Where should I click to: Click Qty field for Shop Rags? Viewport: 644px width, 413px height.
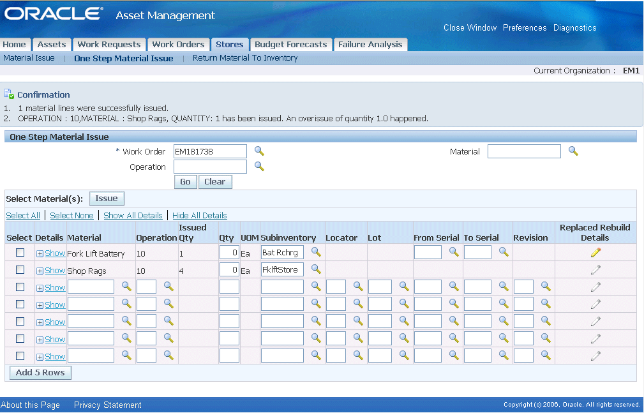point(229,269)
